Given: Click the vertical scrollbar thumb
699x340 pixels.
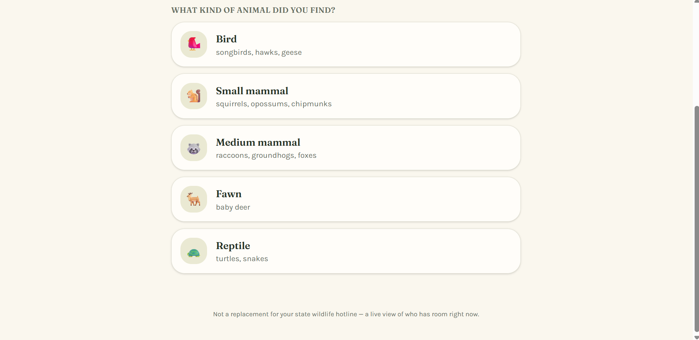Looking at the screenshot, I should [696, 218].
